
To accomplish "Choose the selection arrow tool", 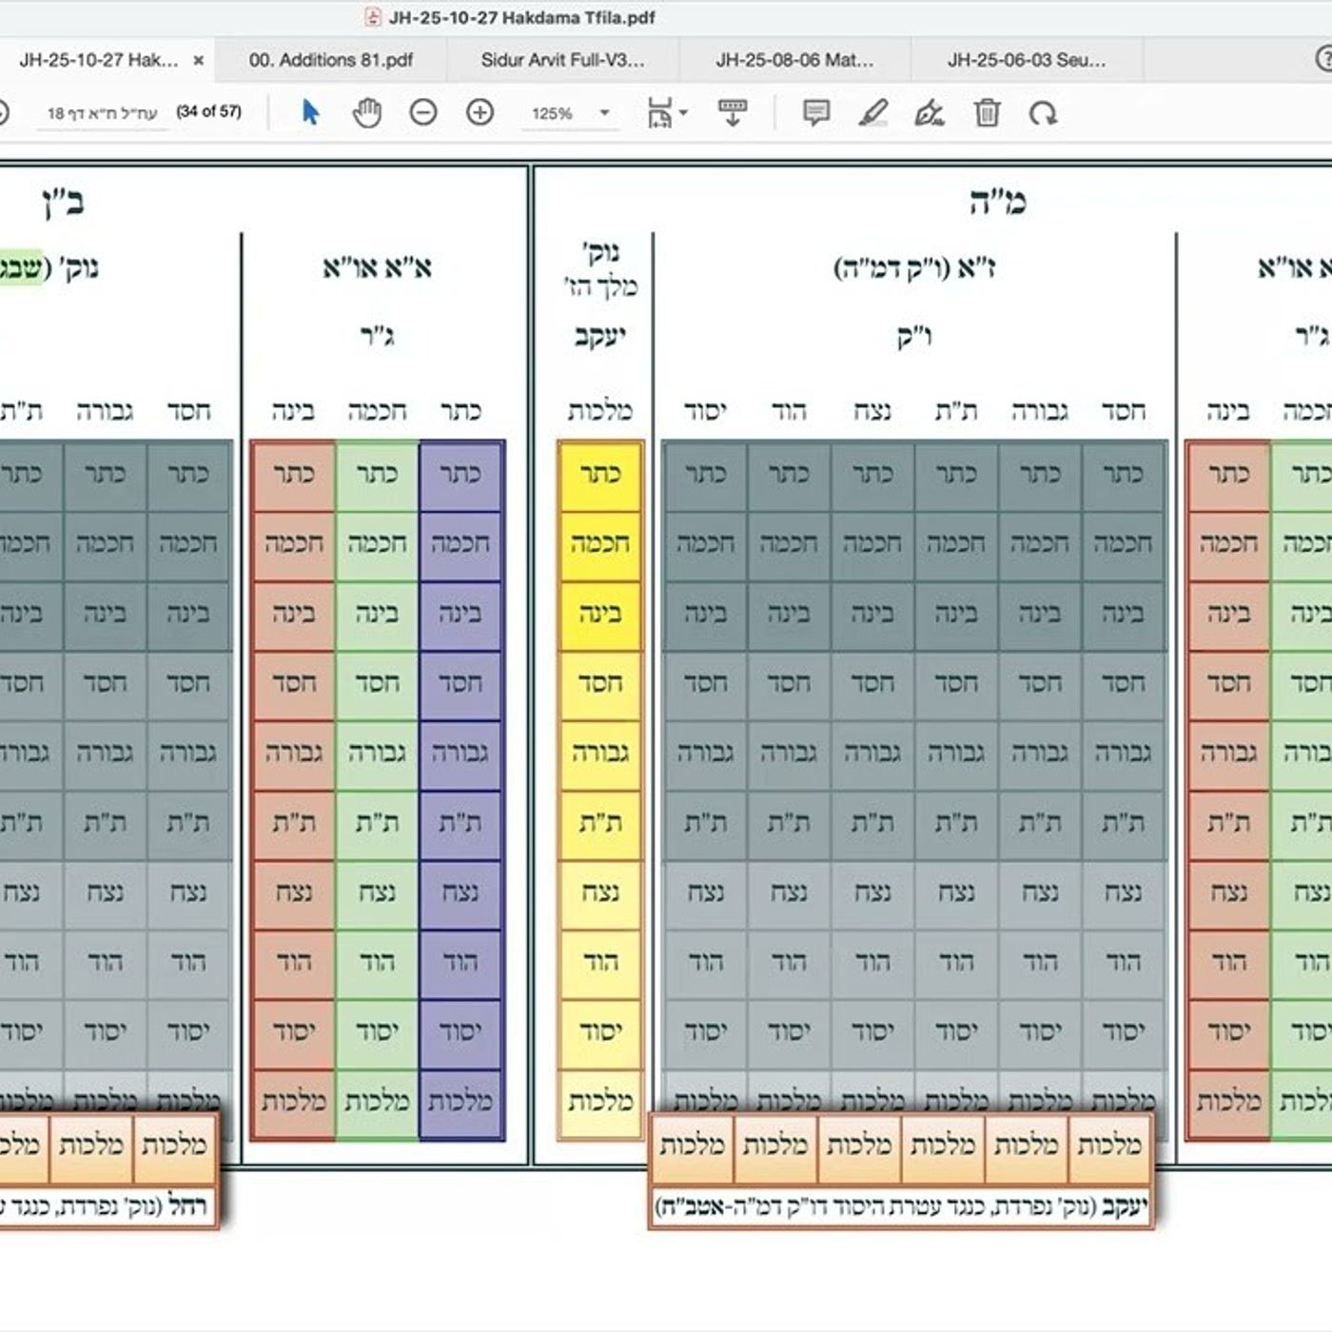I will tap(310, 113).
